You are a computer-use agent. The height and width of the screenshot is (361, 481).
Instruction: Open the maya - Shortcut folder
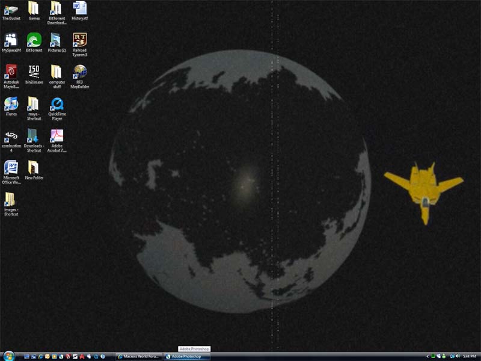tap(34, 109)
